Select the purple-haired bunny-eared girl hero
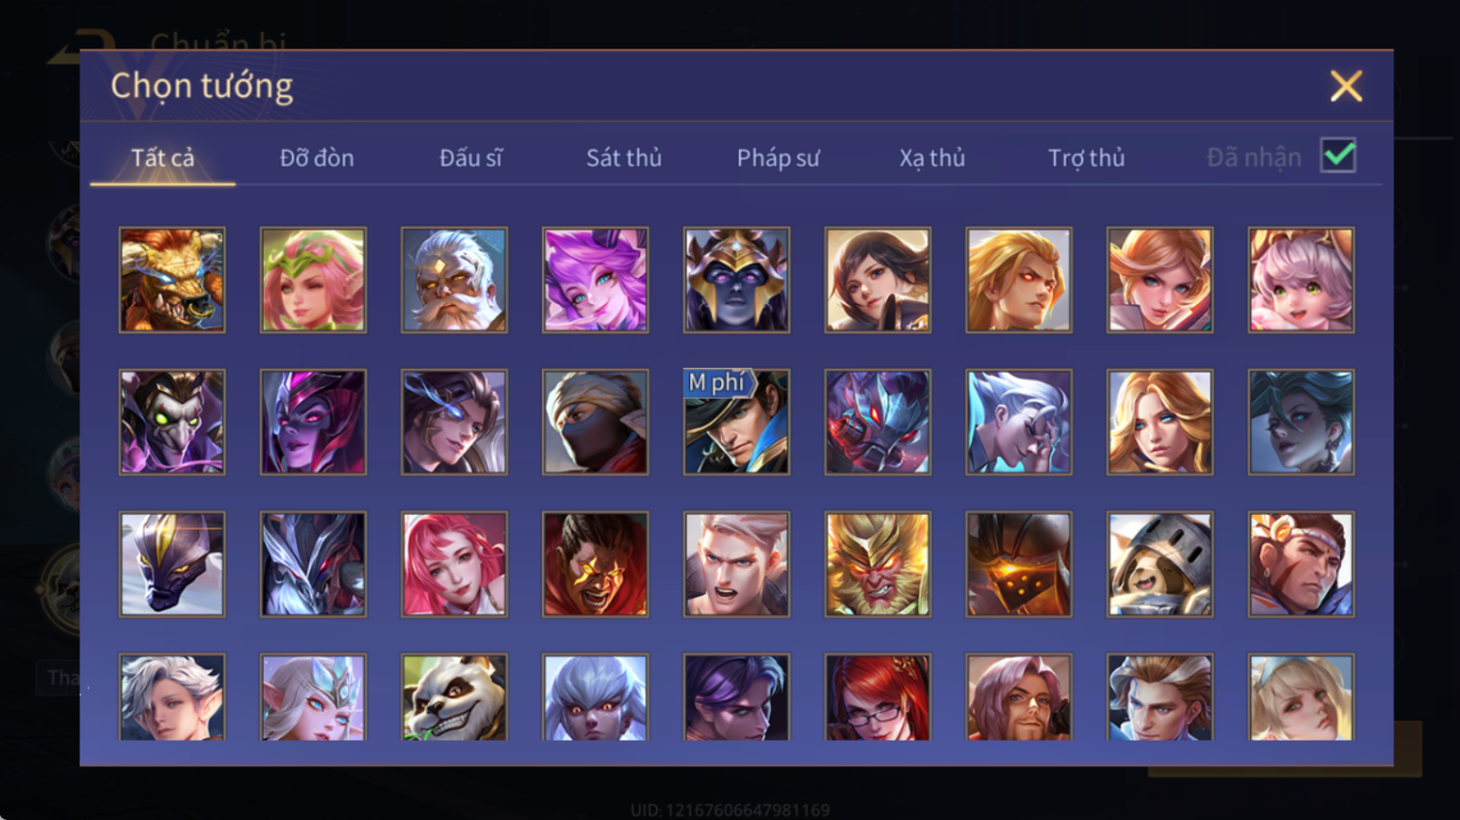The height and width of the screenshot is (820, 1460). (595, 280)
